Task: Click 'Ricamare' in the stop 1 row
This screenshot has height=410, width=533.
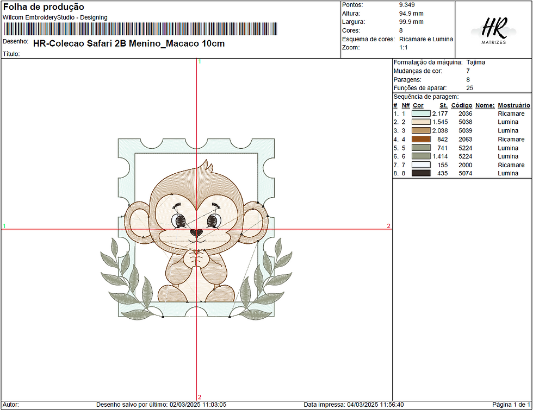Action: [511, 113]
